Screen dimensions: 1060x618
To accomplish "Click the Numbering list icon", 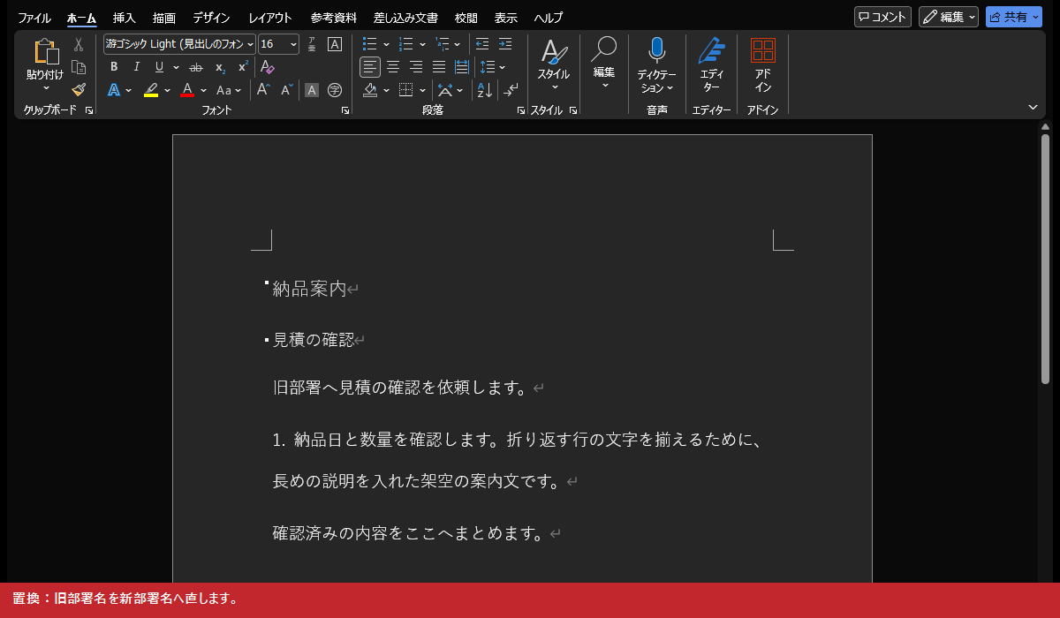I will [406, 44].
